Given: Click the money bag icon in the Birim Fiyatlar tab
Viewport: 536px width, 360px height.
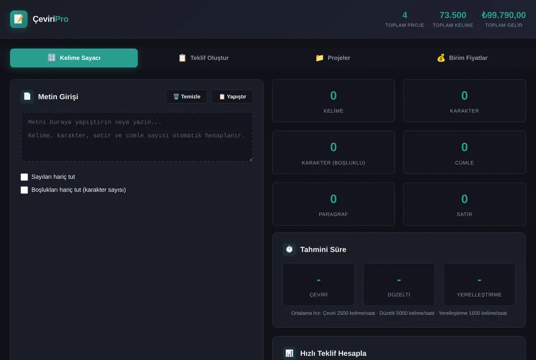Looking at the screenshot, I should point(441,58).
